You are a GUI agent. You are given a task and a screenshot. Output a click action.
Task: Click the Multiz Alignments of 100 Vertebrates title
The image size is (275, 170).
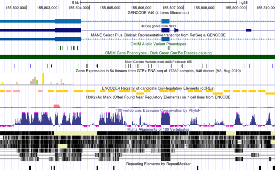[x=158, y=130]
